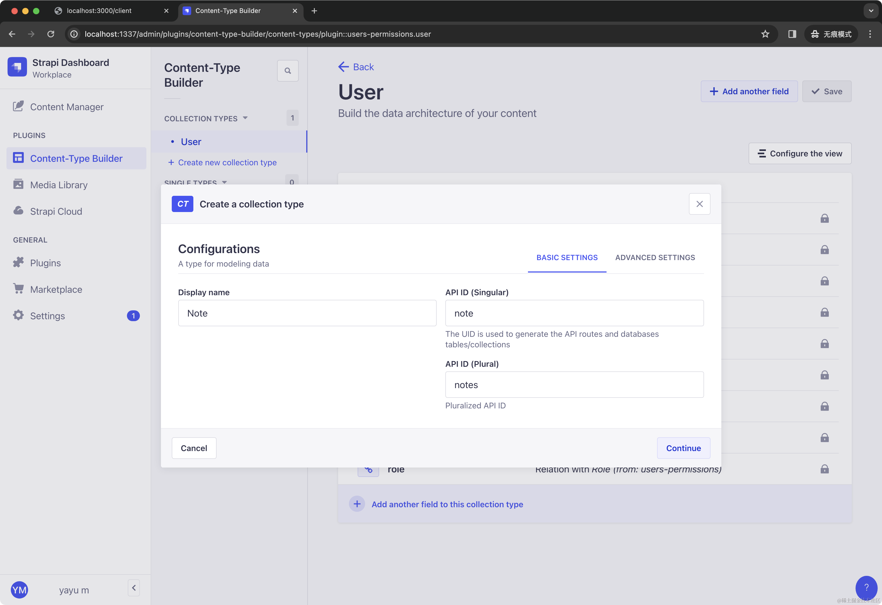
Task: Select the Basic Settings tab
Action: (567, 258)
